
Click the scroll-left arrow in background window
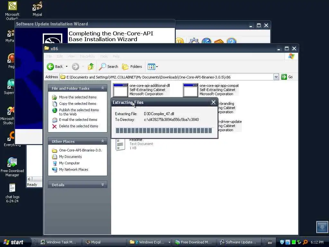[x=29, y=179]
